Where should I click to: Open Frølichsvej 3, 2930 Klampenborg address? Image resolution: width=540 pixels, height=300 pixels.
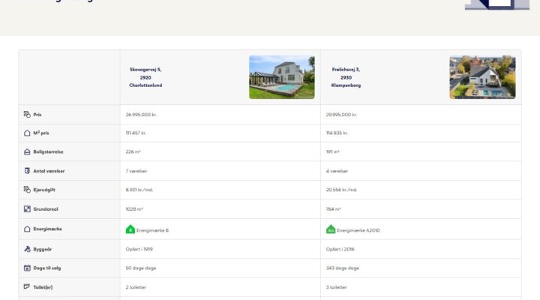point(346,77)
